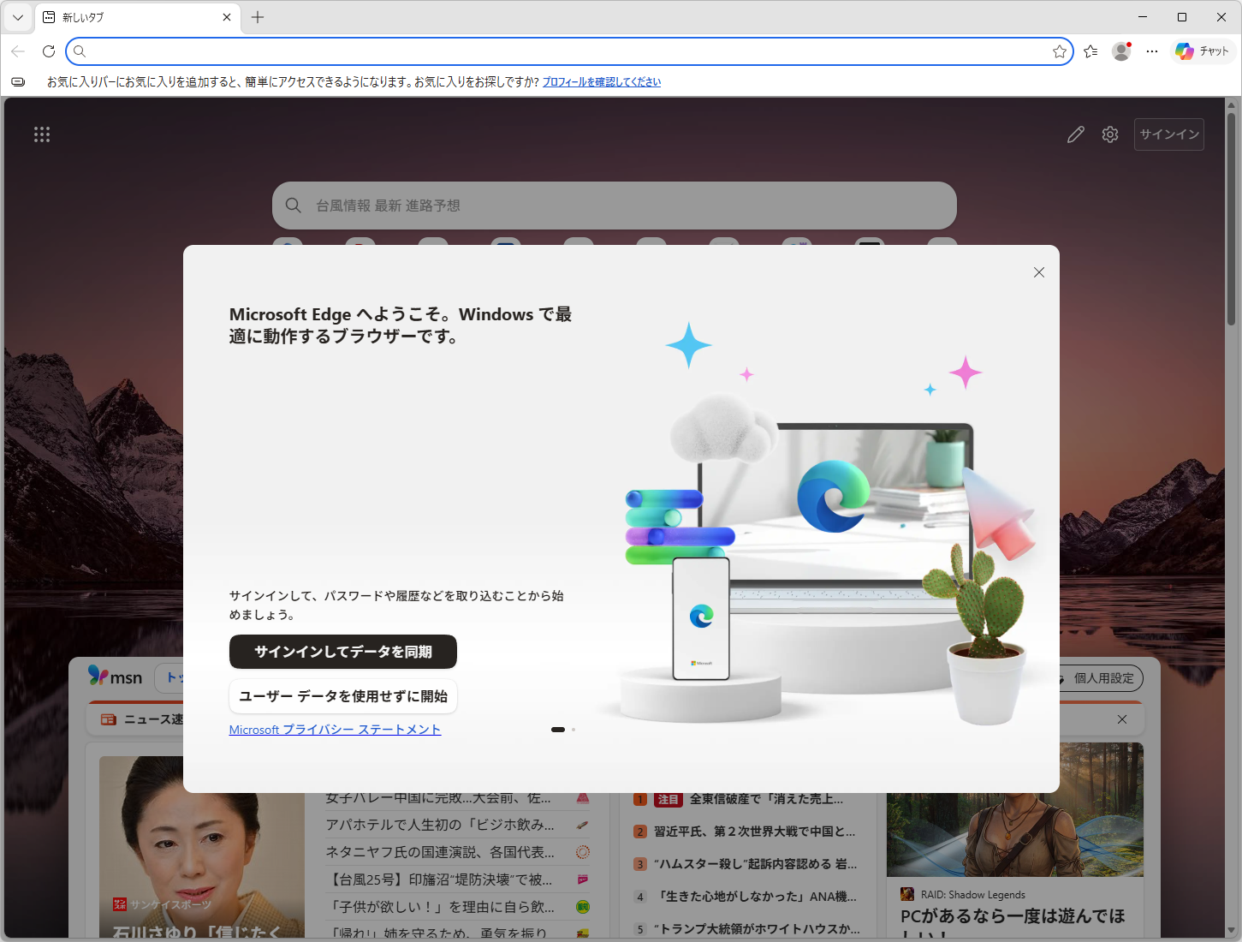Open ハムスター殺し ranked headline
Screen dimensions: 1242x942
(755, 864)
